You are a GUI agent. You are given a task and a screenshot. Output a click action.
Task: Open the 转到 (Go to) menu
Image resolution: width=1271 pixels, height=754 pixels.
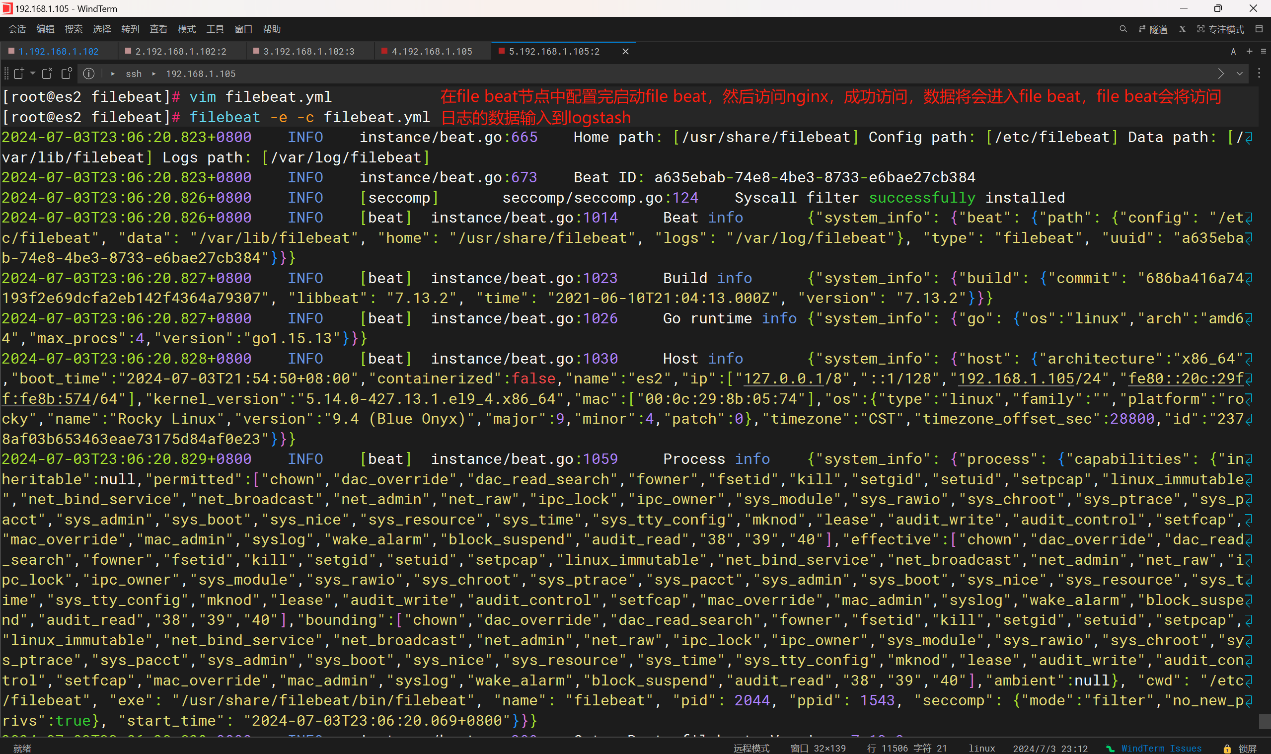coord(131,29)
